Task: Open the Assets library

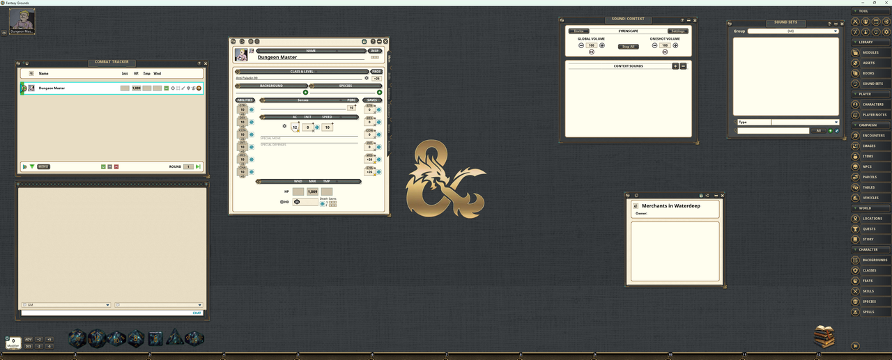Action: tap(871, 63)
